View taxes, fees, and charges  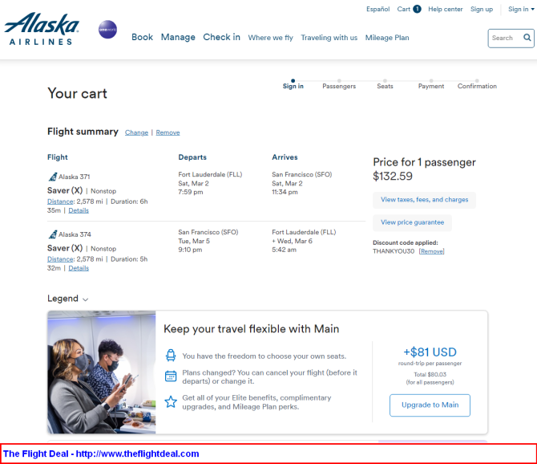(x=424, y=200)
